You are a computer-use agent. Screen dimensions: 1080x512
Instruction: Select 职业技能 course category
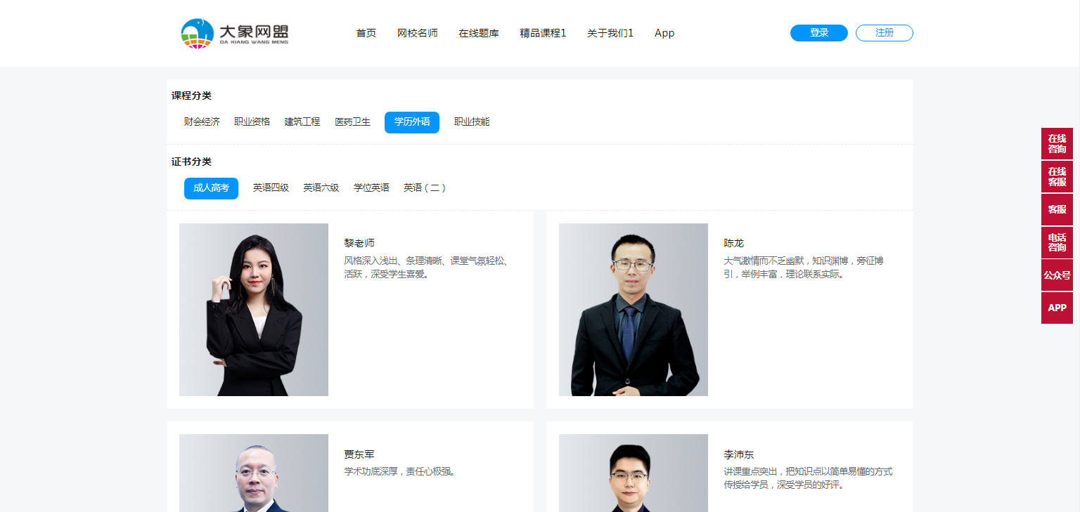click(x=472, y=122)
